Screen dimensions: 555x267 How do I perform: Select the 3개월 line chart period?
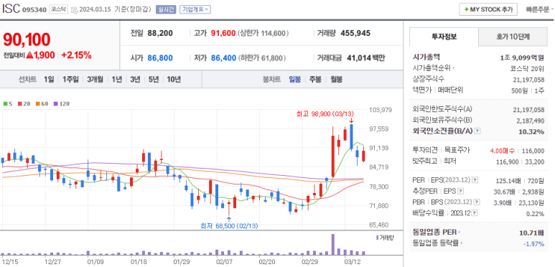tap(95, 79)
